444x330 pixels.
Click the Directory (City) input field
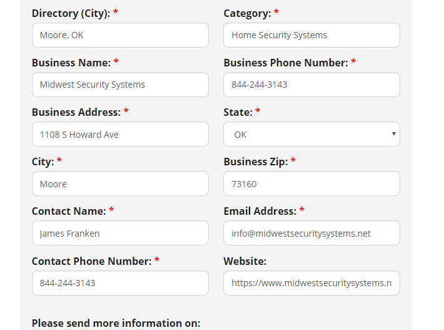point(120,35)
